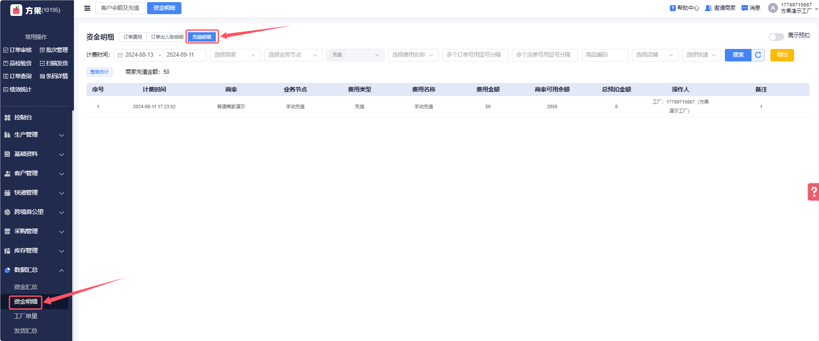Open the 选择快递 dropdown
This screenshot has height=341, width=819.
click(x=701, y=55)
